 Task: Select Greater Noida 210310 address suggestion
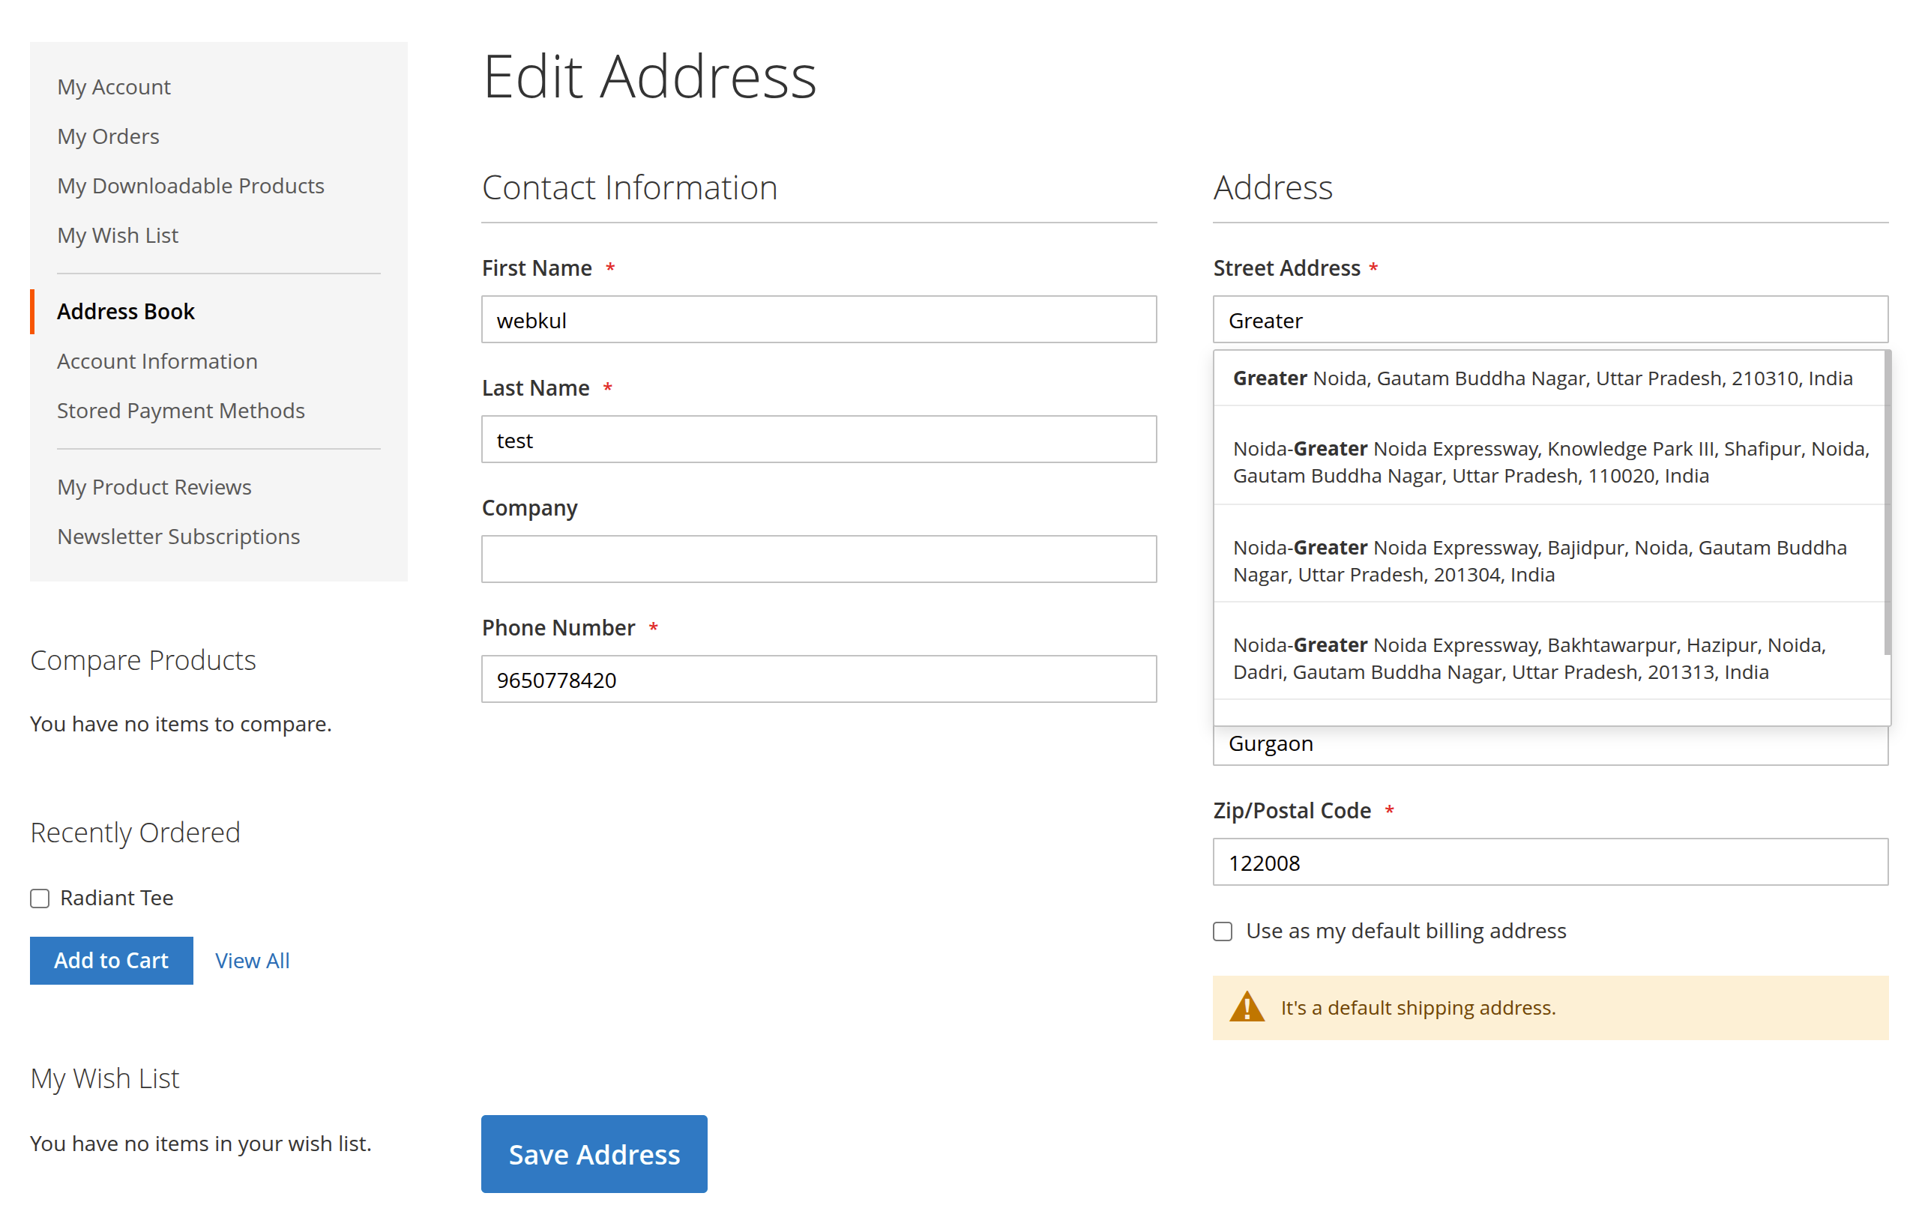coord(1549,378)
